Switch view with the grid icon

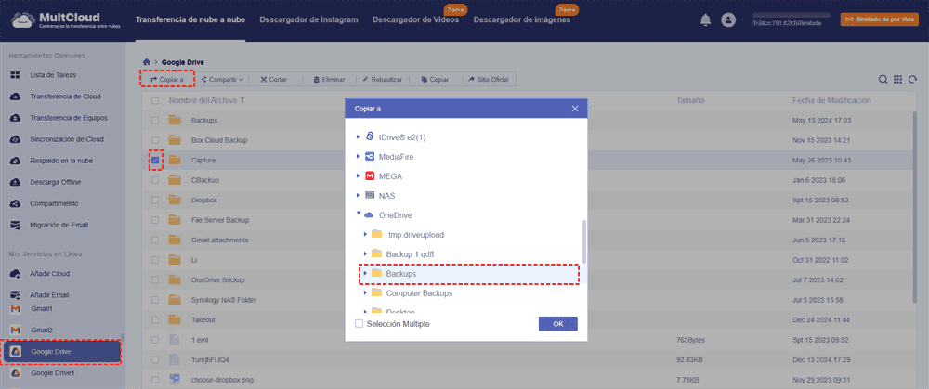pyautogui.click(x=897, y=79)
